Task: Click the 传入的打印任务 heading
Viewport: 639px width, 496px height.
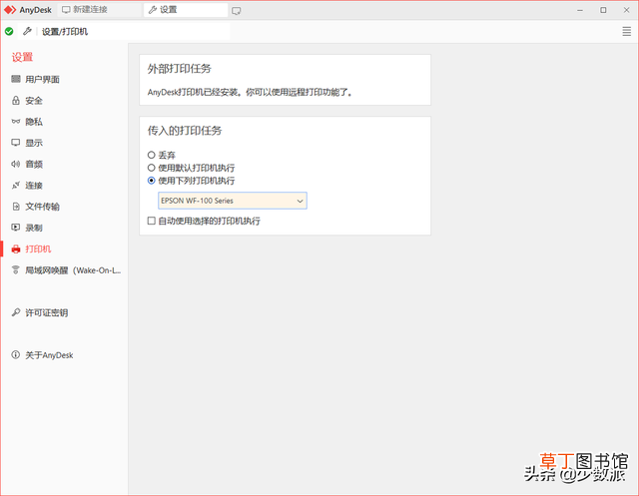Action: point(185,131)
